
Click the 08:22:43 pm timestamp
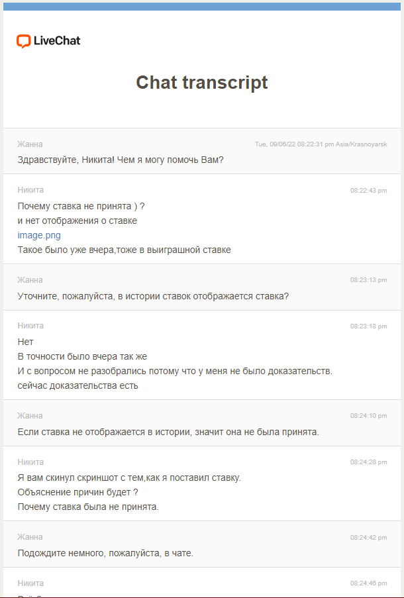coord(369,191)
